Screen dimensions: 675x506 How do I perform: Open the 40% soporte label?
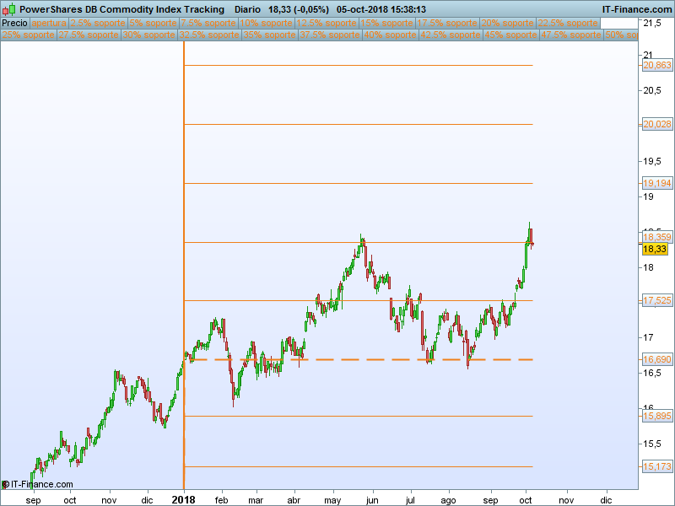pyautogui.click(x=390, y=35)
